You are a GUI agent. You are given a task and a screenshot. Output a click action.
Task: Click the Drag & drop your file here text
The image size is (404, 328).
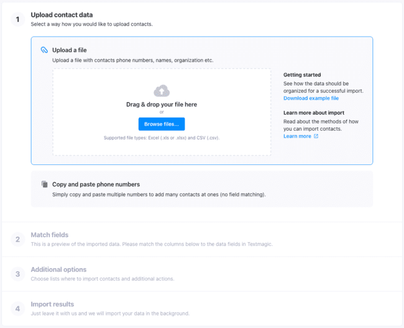[162, 105]
